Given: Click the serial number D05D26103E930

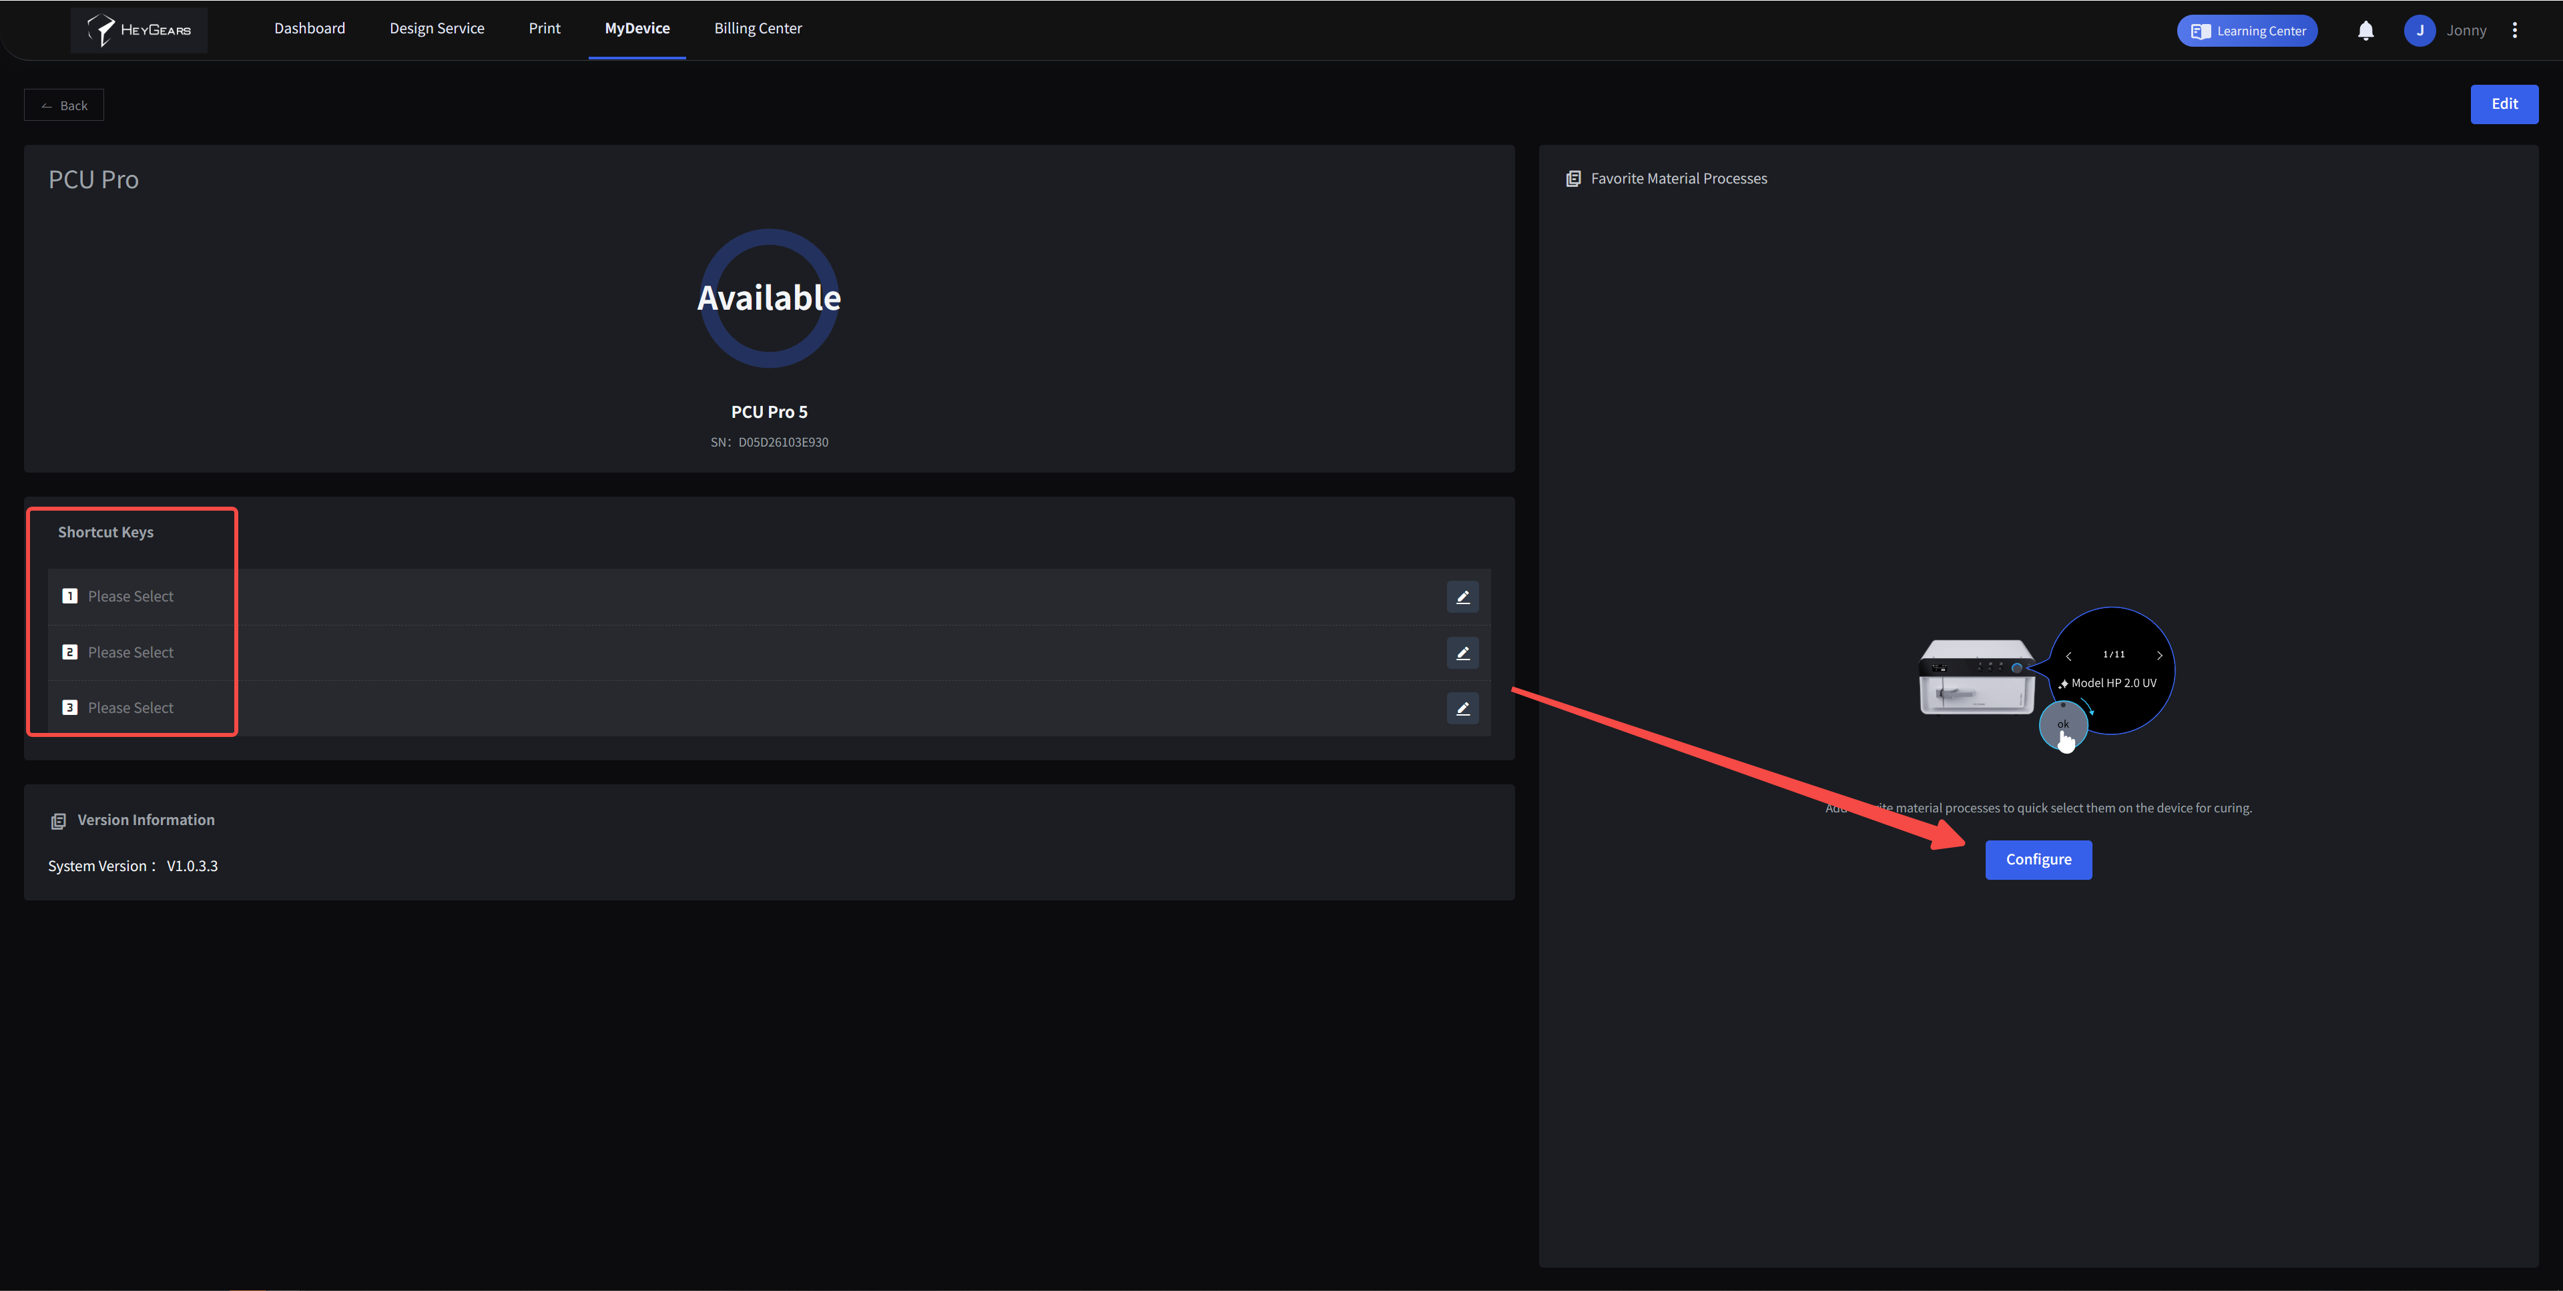Looking at the screenshot, I should coord(783,443).
